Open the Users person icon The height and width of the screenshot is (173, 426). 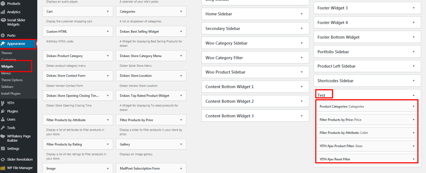[3, 119]
